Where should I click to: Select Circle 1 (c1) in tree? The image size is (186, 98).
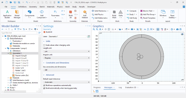pos(19,68)
